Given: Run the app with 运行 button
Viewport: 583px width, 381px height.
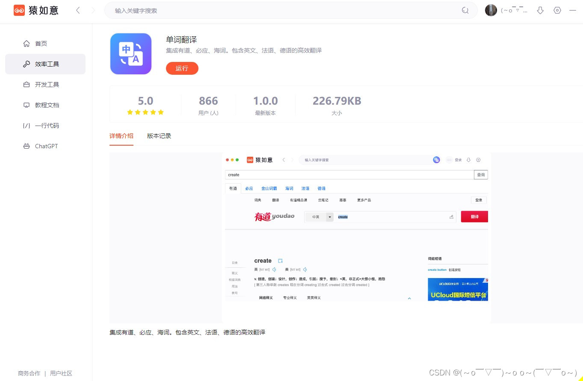Looking at the screenshot, I should point(182,68).
